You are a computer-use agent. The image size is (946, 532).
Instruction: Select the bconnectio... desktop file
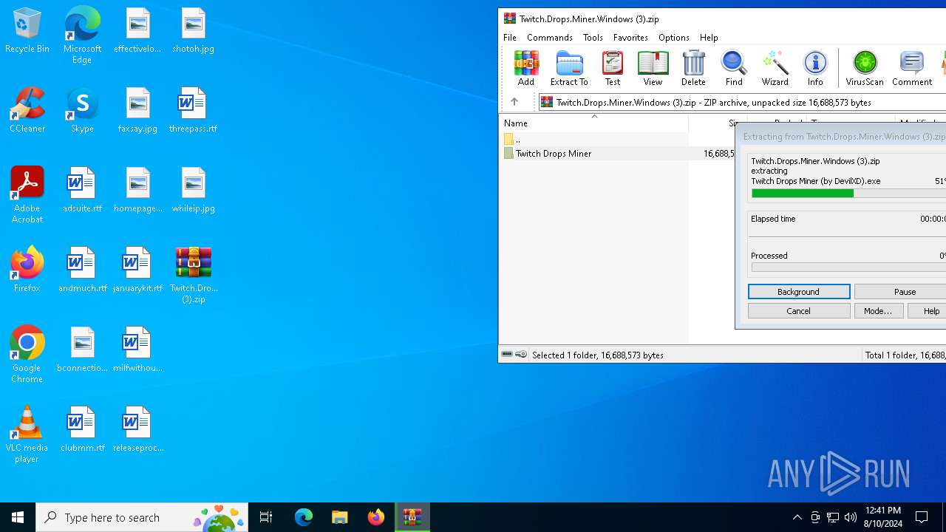tap(82, 349)
